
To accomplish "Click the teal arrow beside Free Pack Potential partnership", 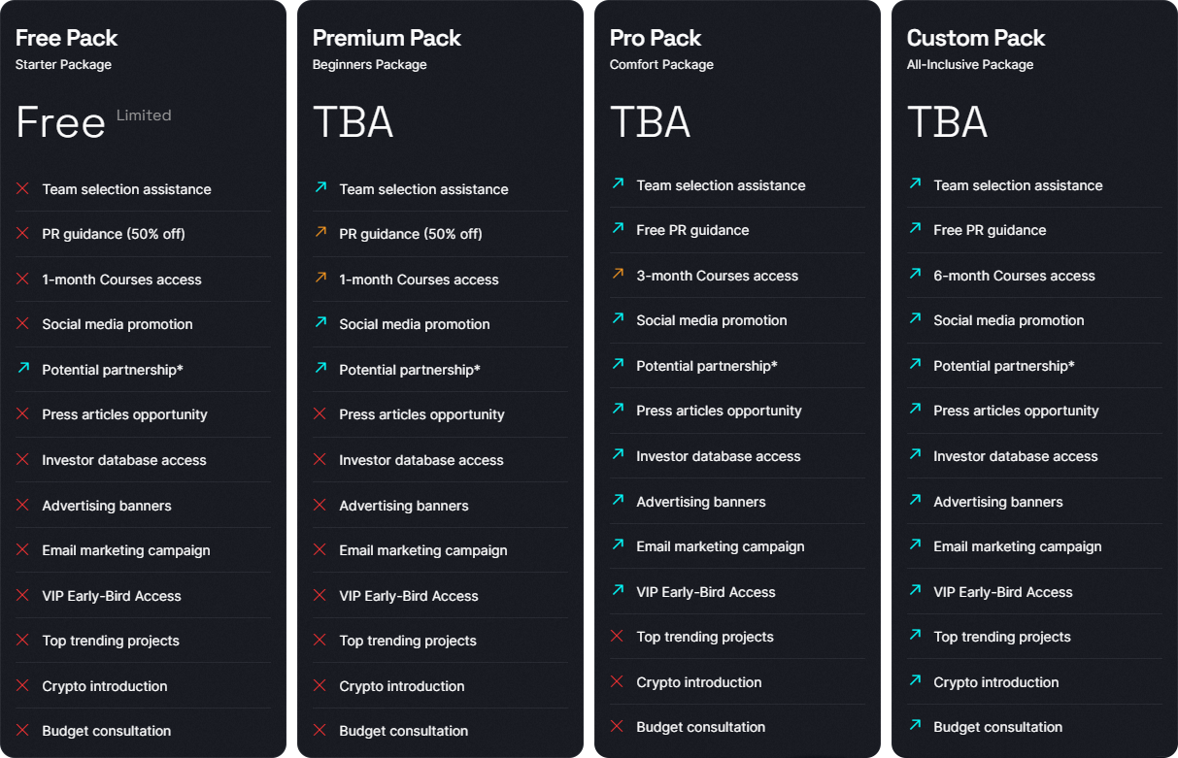I will 22,370.
